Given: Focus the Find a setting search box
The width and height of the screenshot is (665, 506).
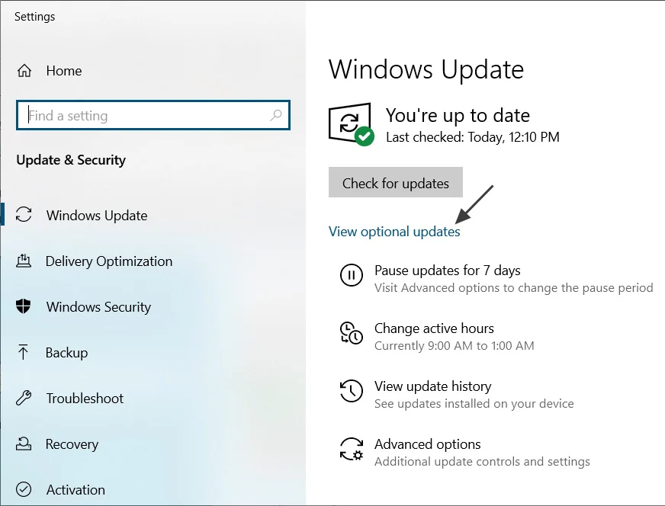Looking at the screenshot, I should coord(145,116).
